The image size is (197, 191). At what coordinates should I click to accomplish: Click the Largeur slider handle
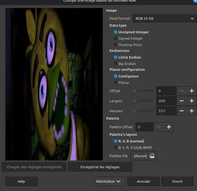pyautogui.click(x=134, y=101)
